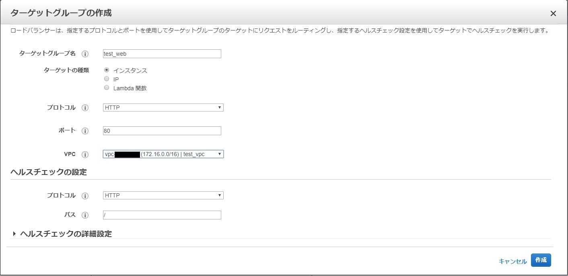Click ターゲットグループの作成 dialog title
Viewport: 568px width, 276px height.
tap(61, 13)
